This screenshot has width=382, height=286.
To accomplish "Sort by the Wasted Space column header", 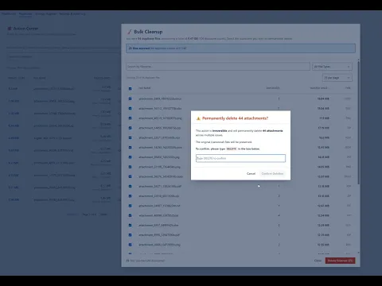I will click(x=319, y=88).
